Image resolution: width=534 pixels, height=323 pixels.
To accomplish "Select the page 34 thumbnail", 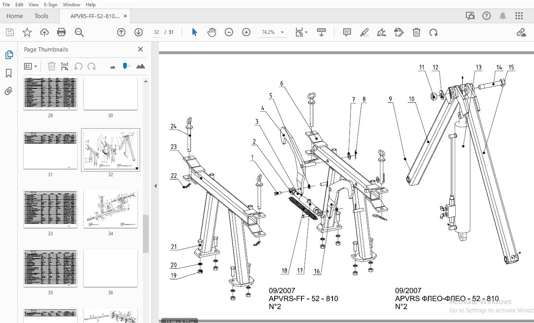I will tap(111, 209).
